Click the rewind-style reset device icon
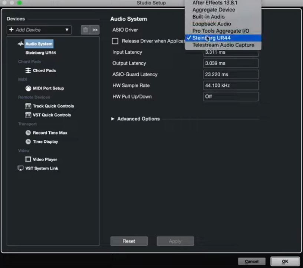 click(x=95, y=30)
